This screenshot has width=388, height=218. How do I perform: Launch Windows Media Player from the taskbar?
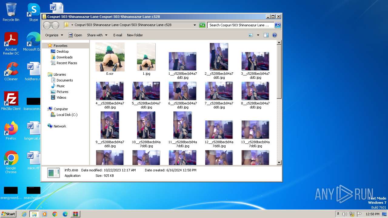point(45,214)
